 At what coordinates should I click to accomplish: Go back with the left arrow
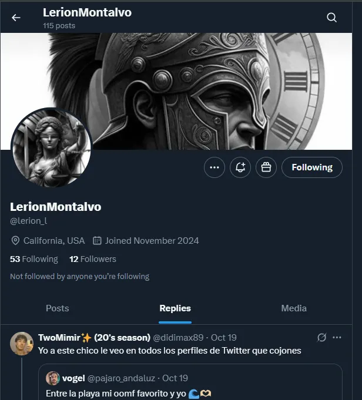[x=16, y=18]
